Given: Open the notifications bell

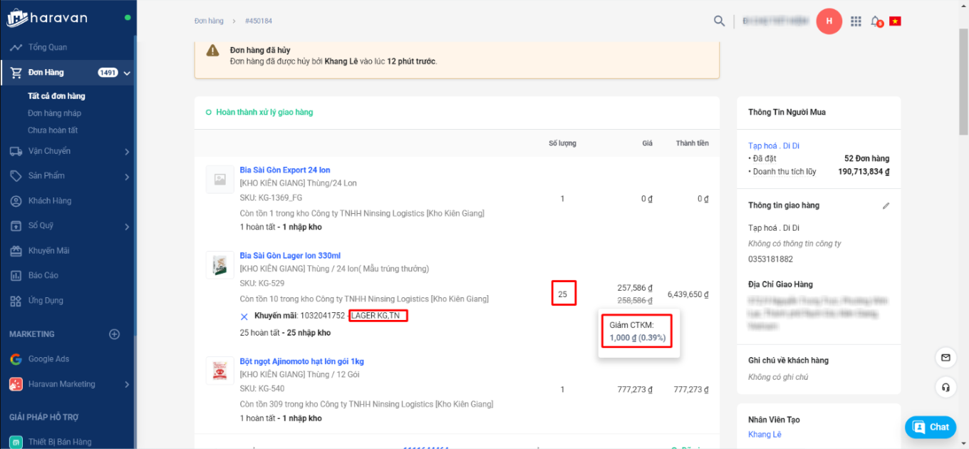Looking at the screenshot, I should tap(876, 21).
